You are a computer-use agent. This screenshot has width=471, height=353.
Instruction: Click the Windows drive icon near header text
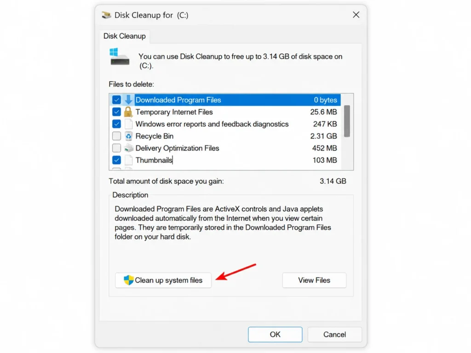(120, 57)
